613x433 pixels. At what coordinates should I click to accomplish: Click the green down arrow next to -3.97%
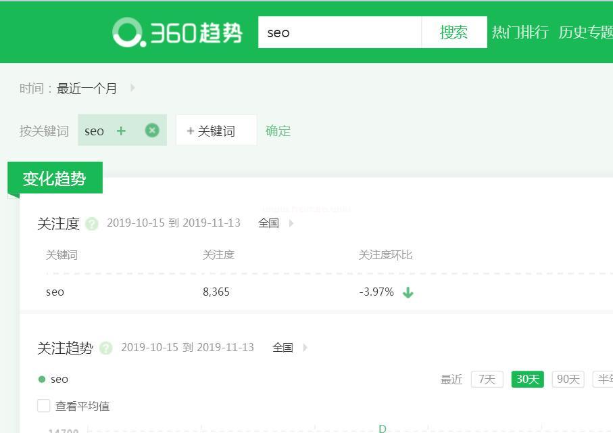point(408,292)
